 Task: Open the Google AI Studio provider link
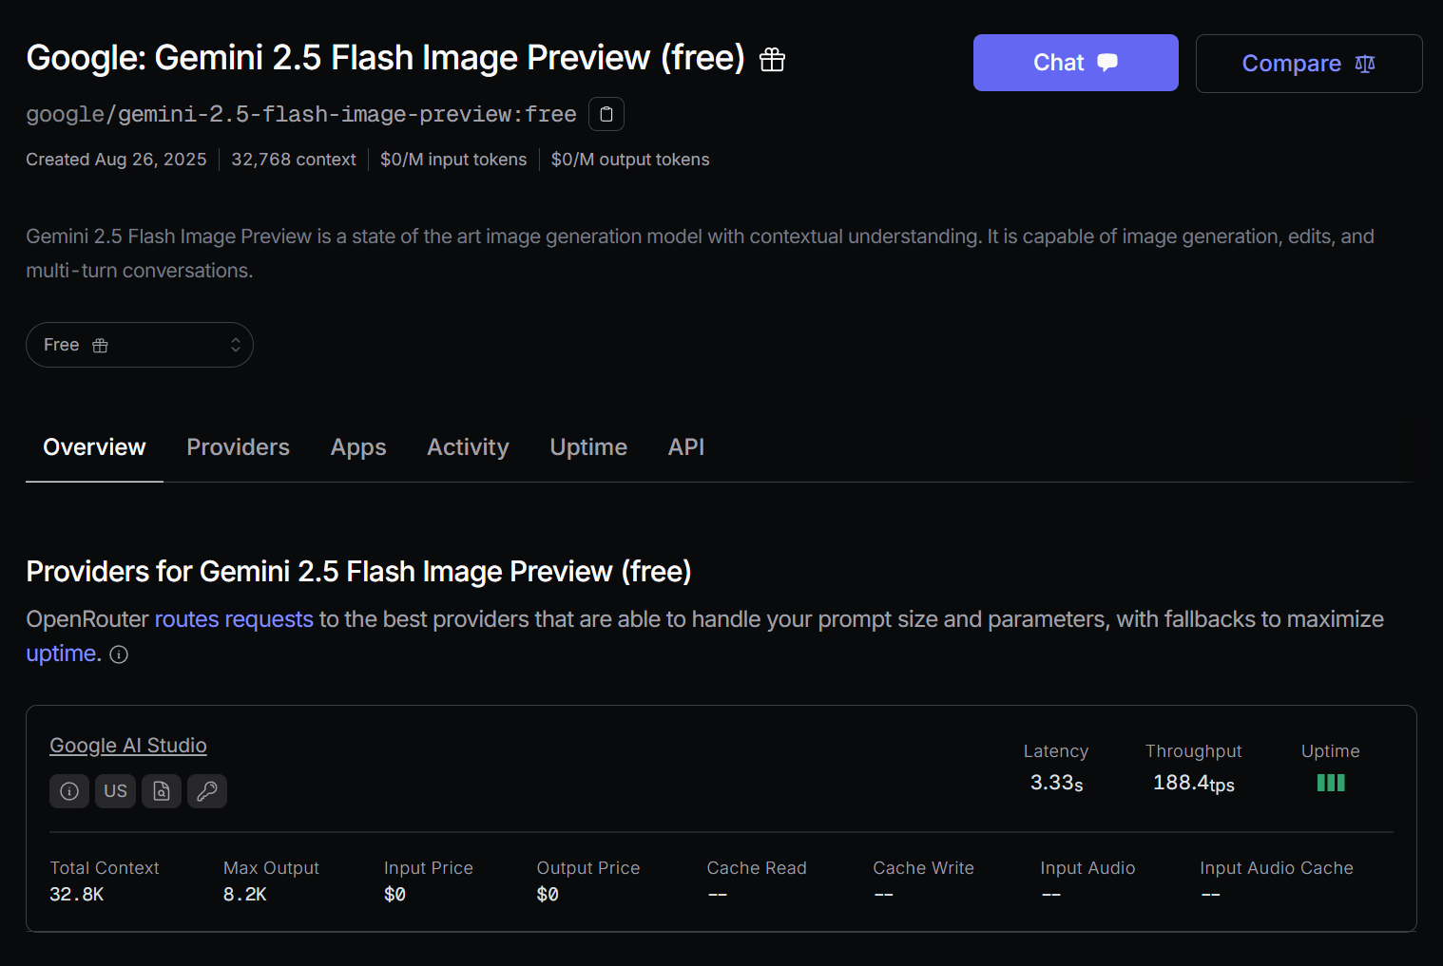point(128,746)
